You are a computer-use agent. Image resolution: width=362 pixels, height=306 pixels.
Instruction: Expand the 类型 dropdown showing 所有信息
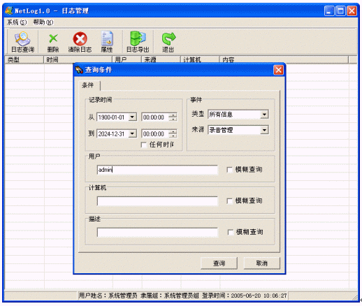(264, 115)
